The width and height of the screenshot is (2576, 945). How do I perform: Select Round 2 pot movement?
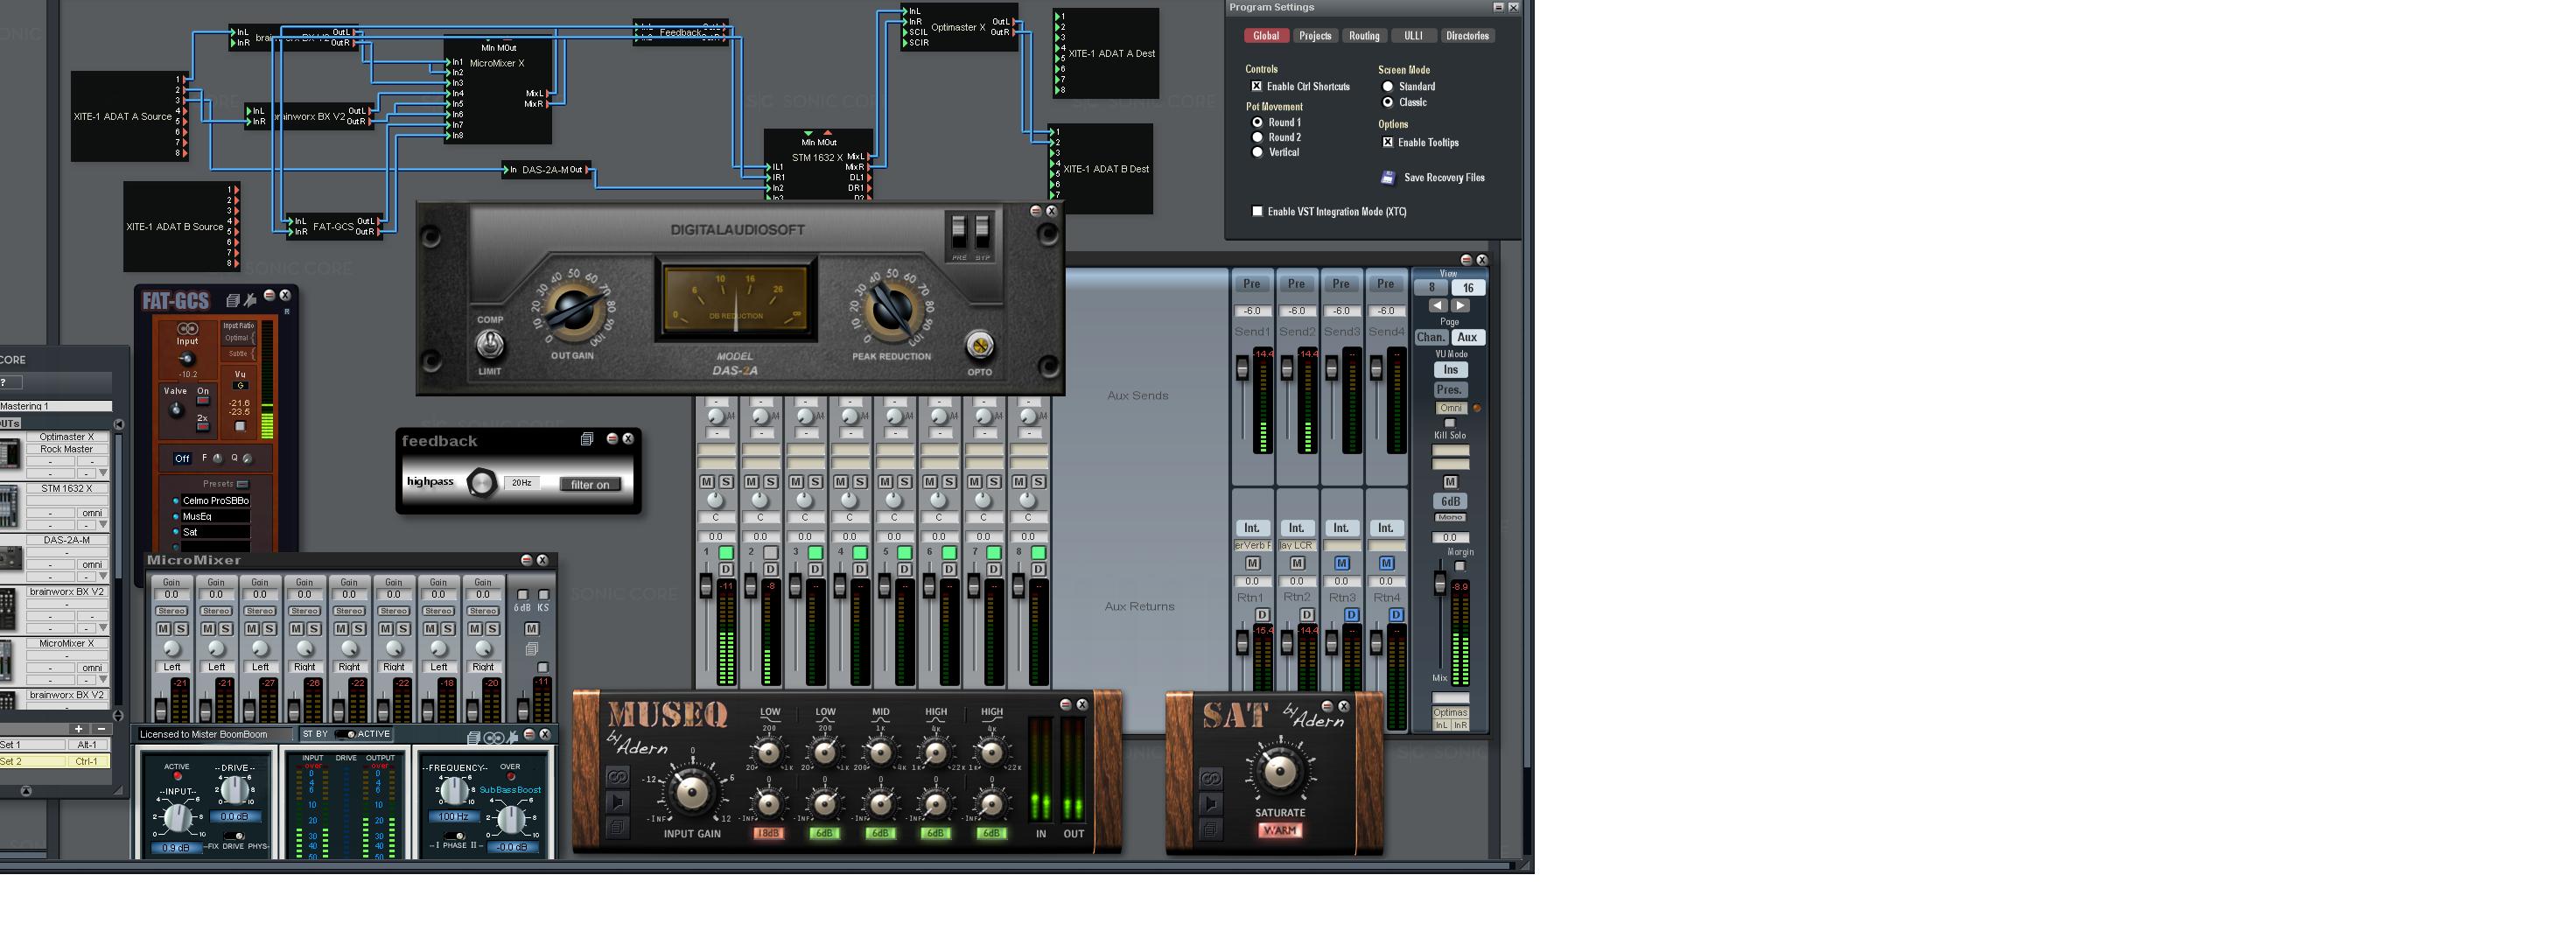tap(1258, 137)
